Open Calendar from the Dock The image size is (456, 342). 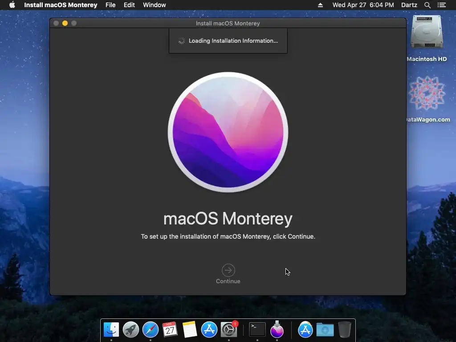click(170, 330)
